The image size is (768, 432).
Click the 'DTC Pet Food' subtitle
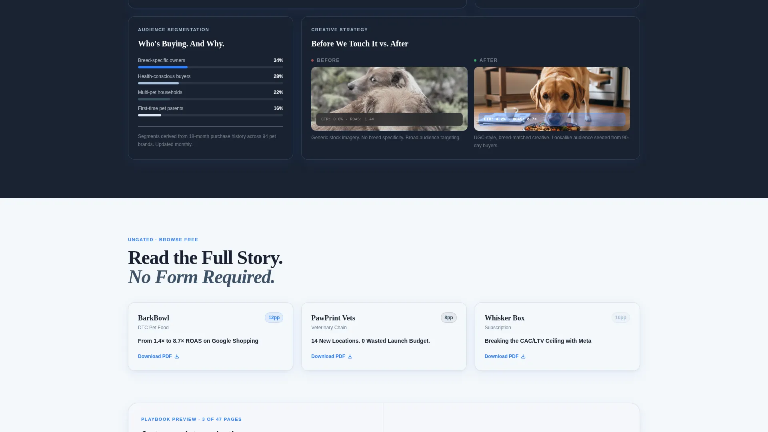153,328
